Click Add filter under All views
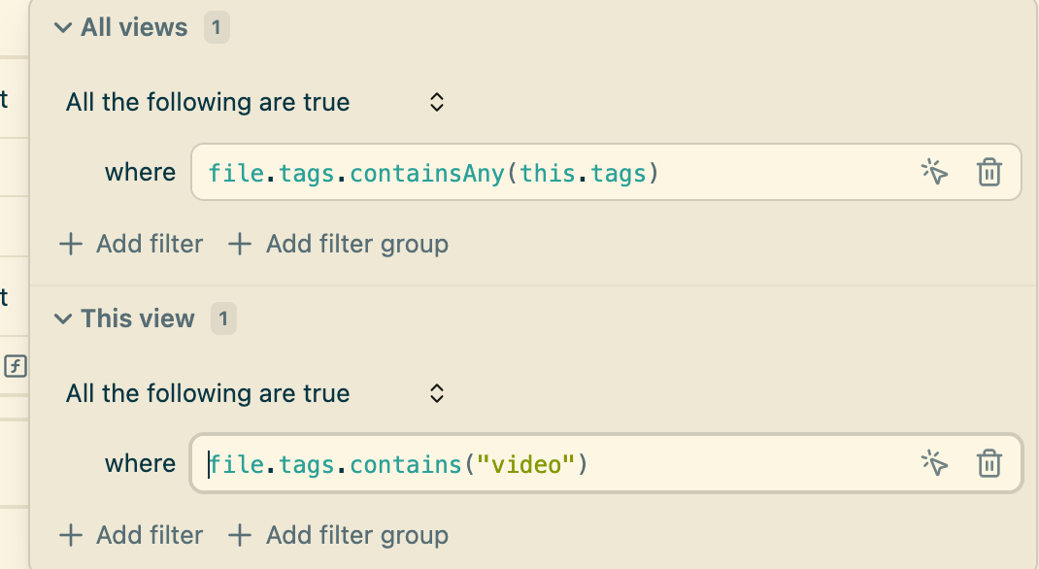 pos(131,244)
